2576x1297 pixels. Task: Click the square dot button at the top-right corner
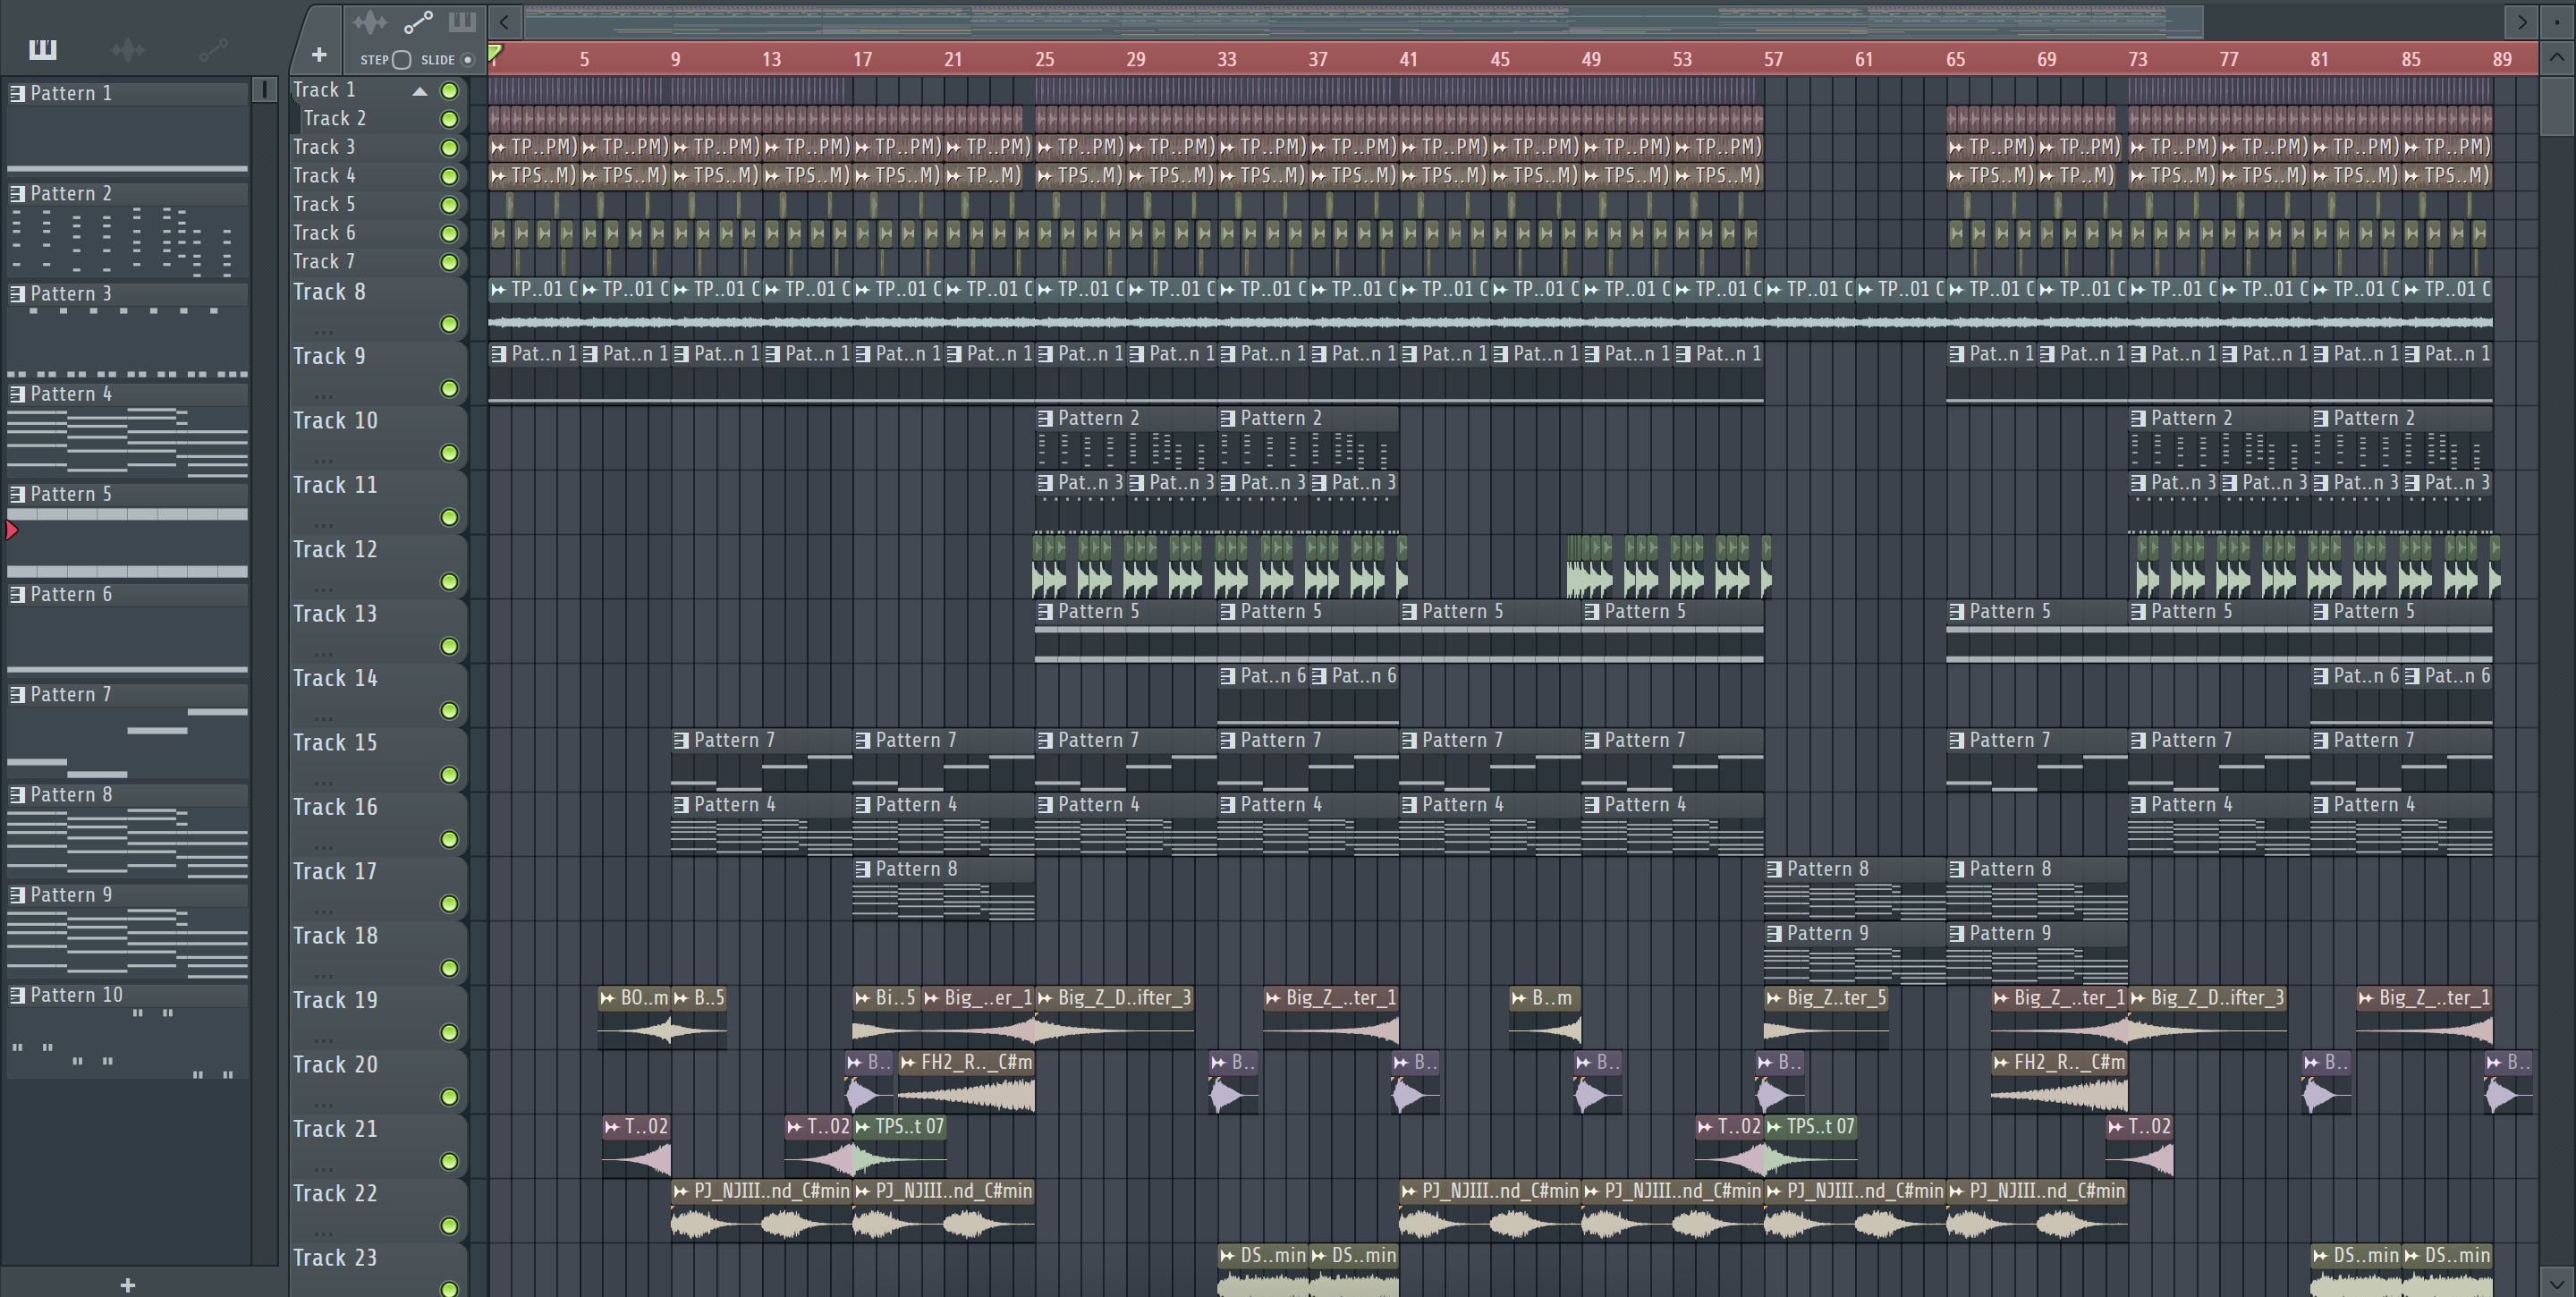coord(2556,21)
